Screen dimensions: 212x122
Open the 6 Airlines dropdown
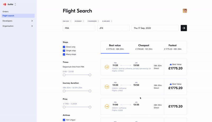coord(107,21)
